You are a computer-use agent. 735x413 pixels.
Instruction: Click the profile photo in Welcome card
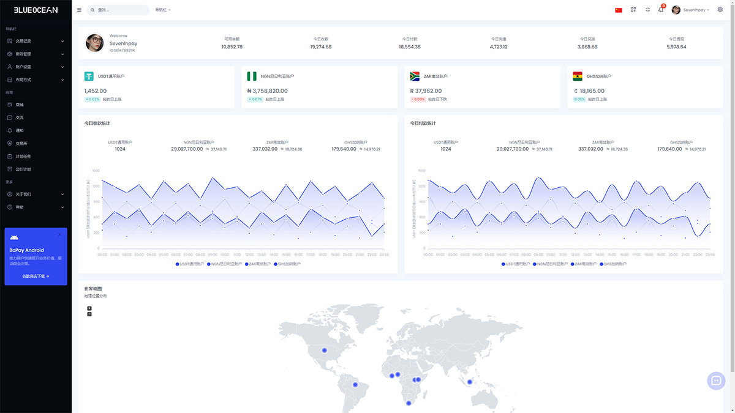95,43
